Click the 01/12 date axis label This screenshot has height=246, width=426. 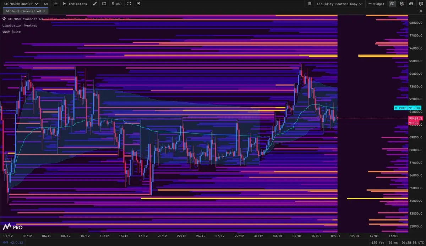click(x=8, y=236)
